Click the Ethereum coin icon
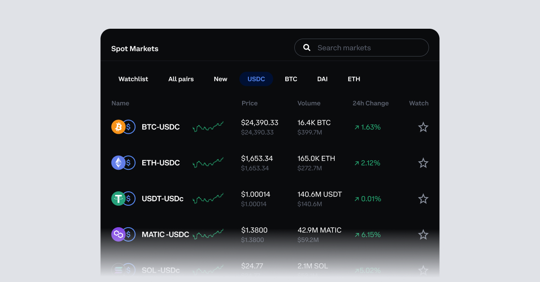The width and height of the screenshot is (540, 282). click(x=118, y=163)
